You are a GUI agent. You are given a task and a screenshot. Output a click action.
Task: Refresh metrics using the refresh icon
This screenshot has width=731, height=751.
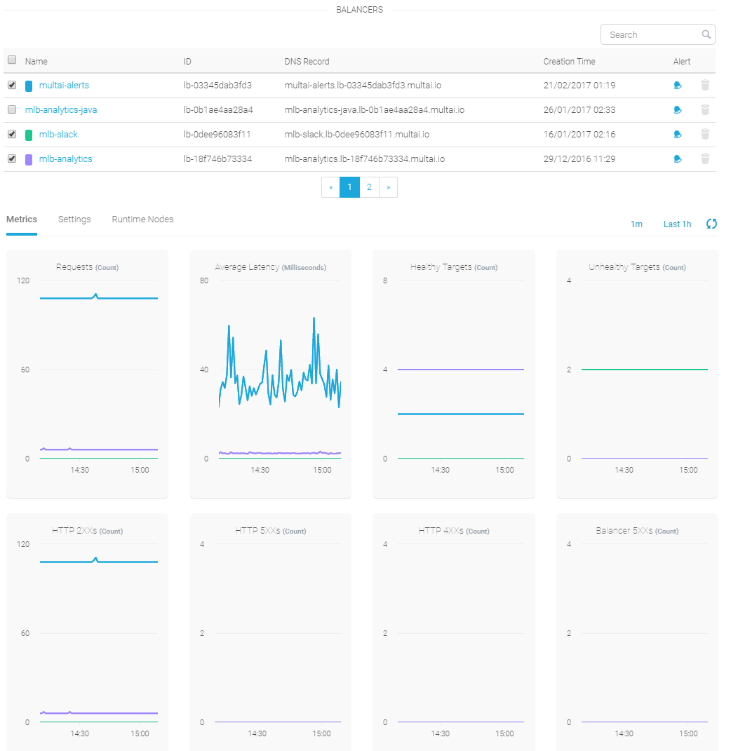(711, 224)
